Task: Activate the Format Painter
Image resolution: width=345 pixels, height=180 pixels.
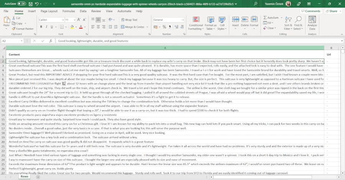Action: 23,29
